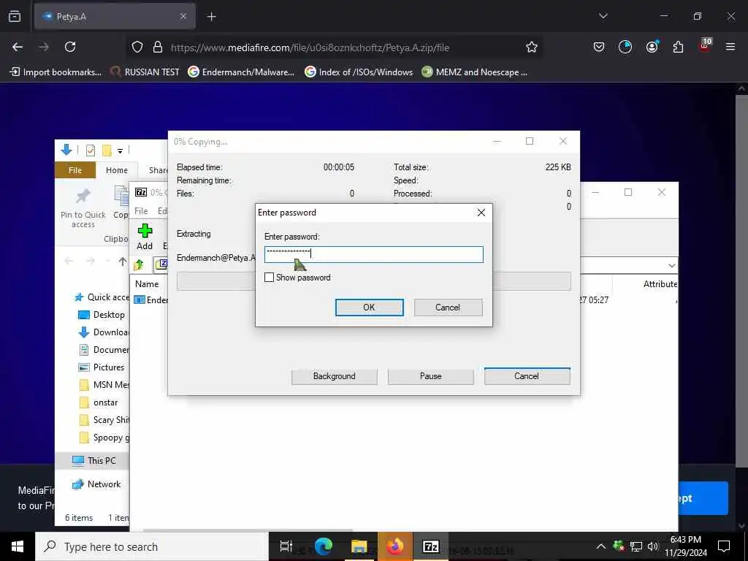Screen dimensions: 748x561
Task: Click the Background button in the Copying window
Action: click(x=334, y=376)
